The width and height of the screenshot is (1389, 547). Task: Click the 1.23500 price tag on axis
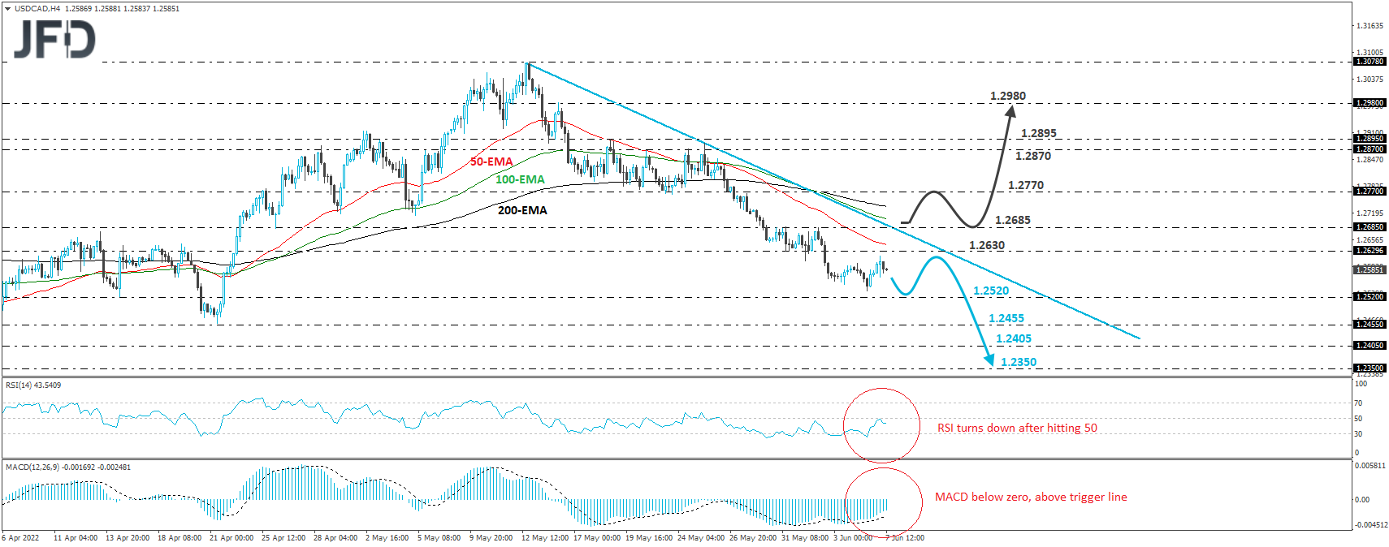[x=1370, y=368]
